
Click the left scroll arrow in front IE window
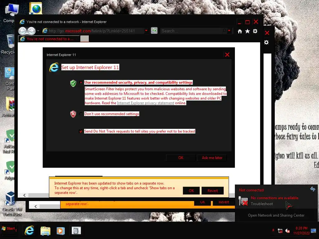pyautogui.click(x=24, y=195)
